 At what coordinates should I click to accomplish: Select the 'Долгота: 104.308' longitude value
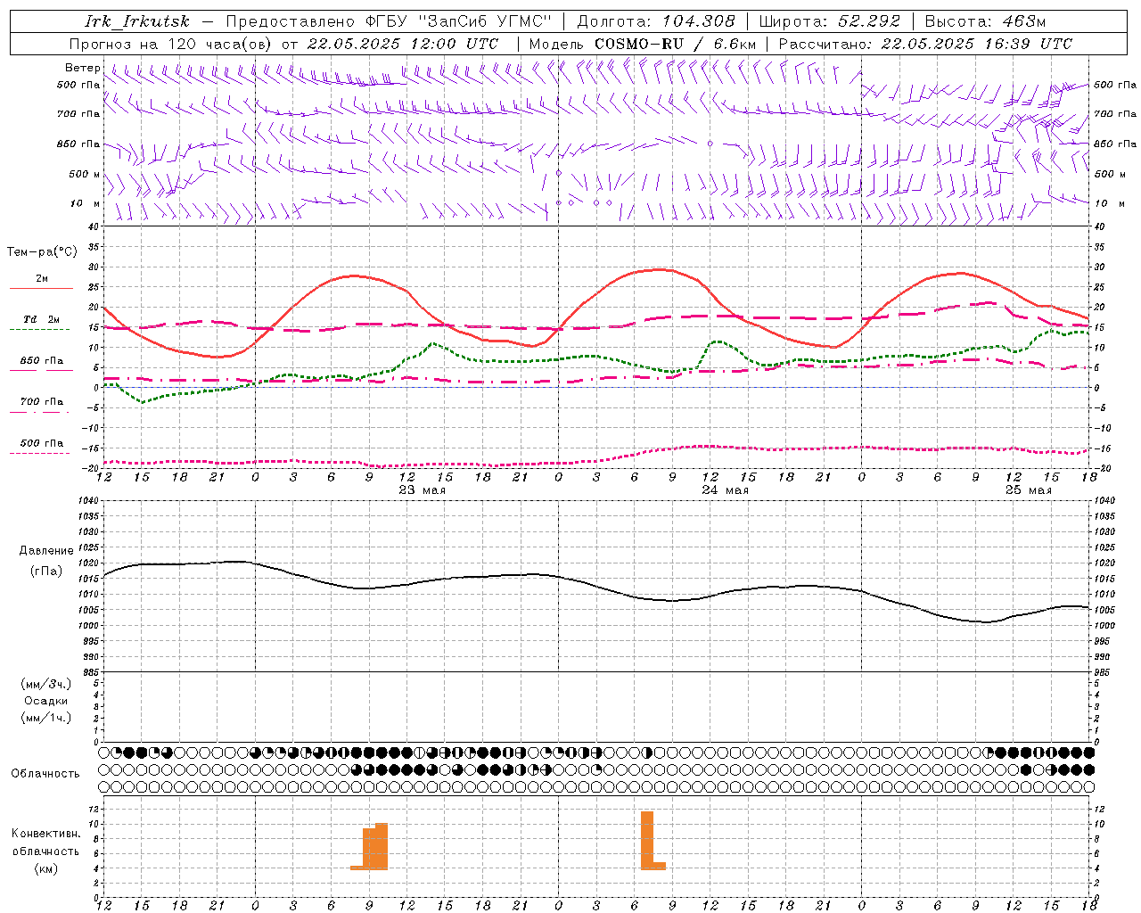pyautogui.click(x=656, y=21)
